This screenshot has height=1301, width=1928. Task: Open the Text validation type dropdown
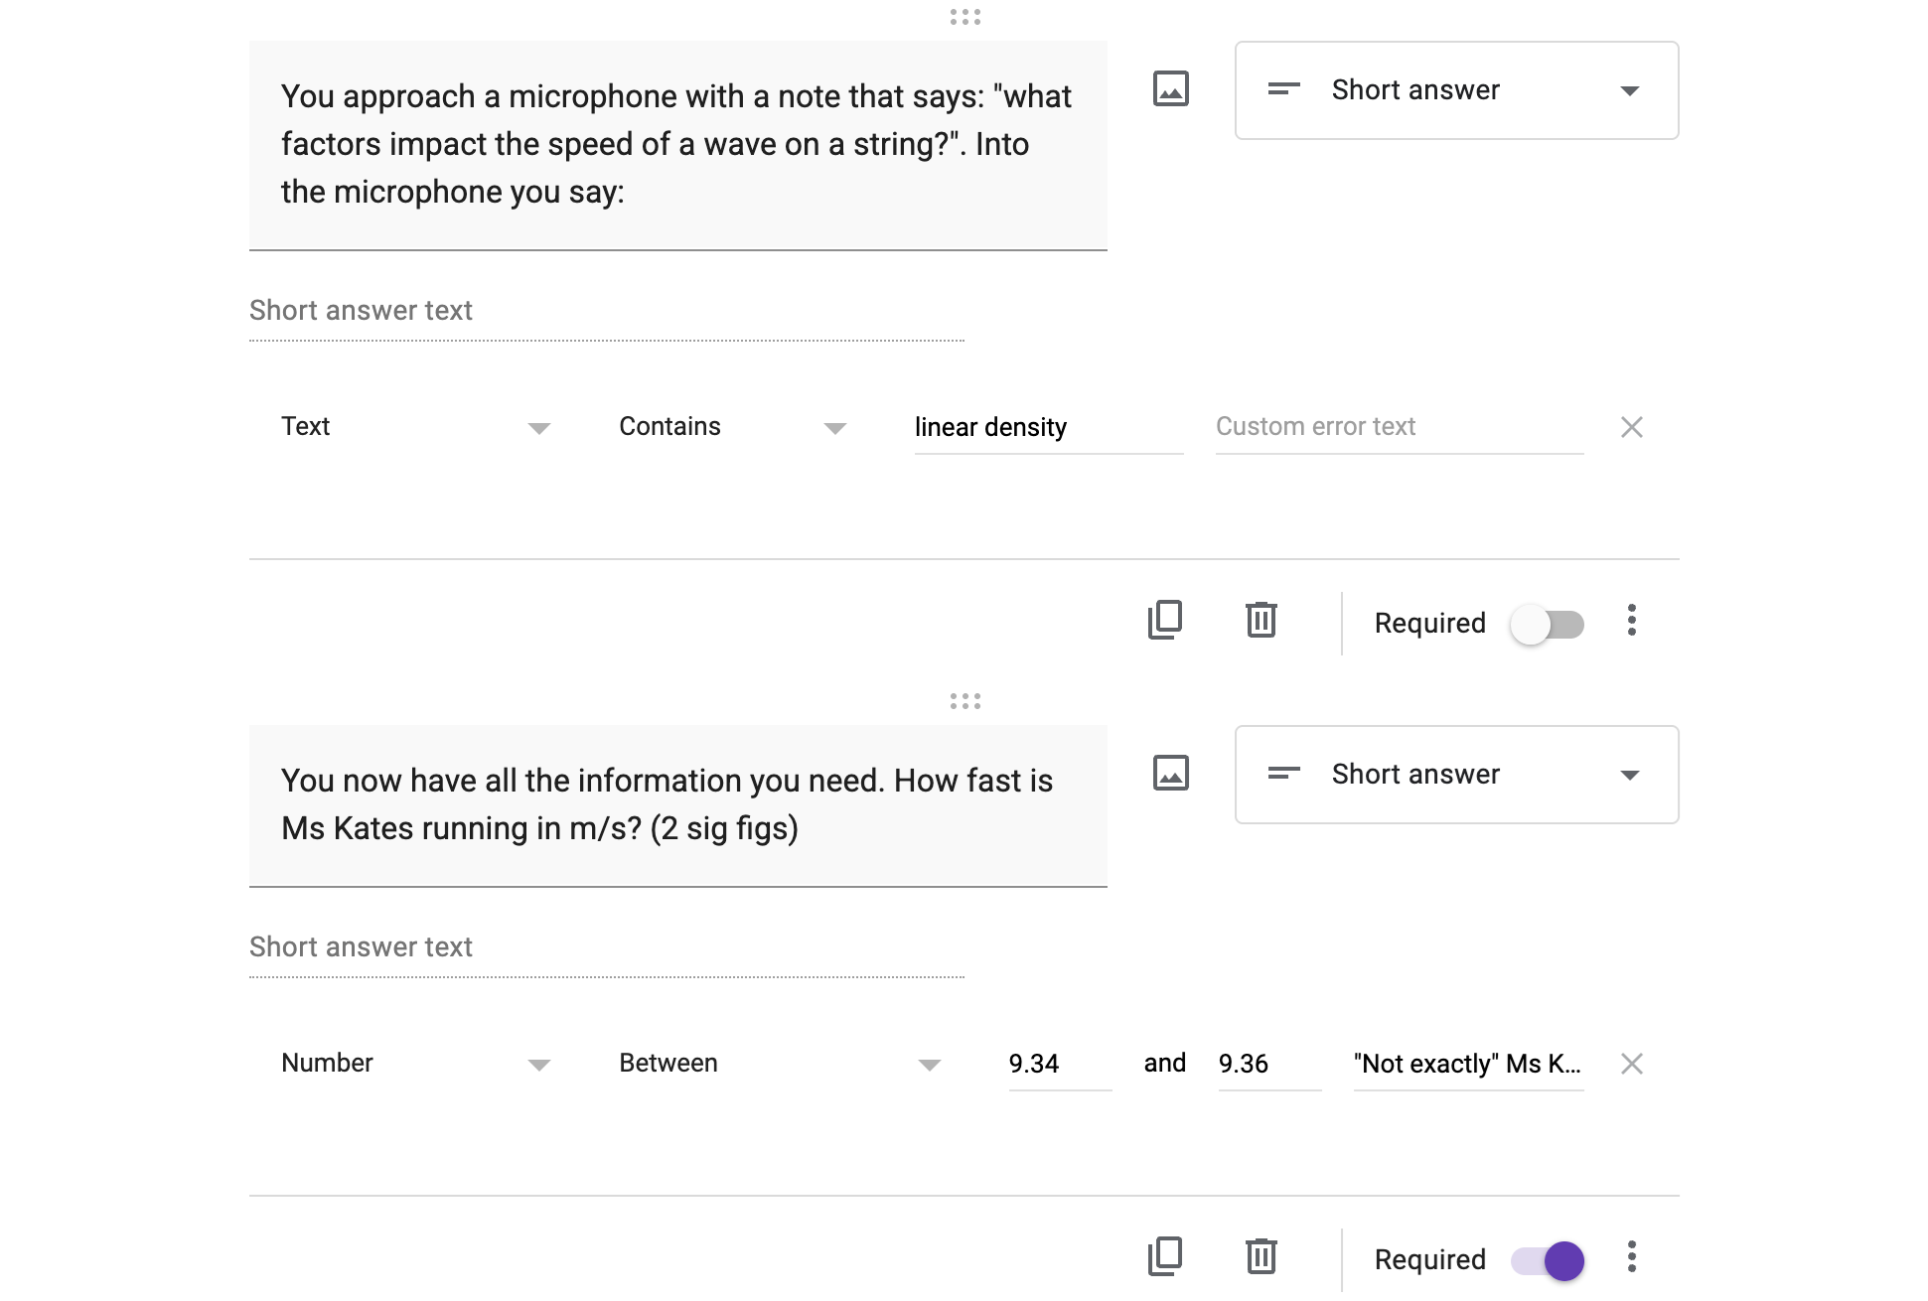click(x=415, y=427)
